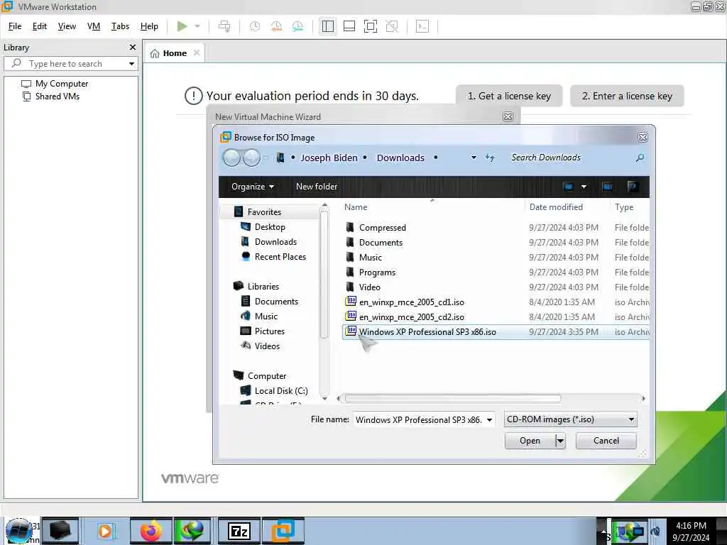Select Pictures under Libraries

pos(269,331)
